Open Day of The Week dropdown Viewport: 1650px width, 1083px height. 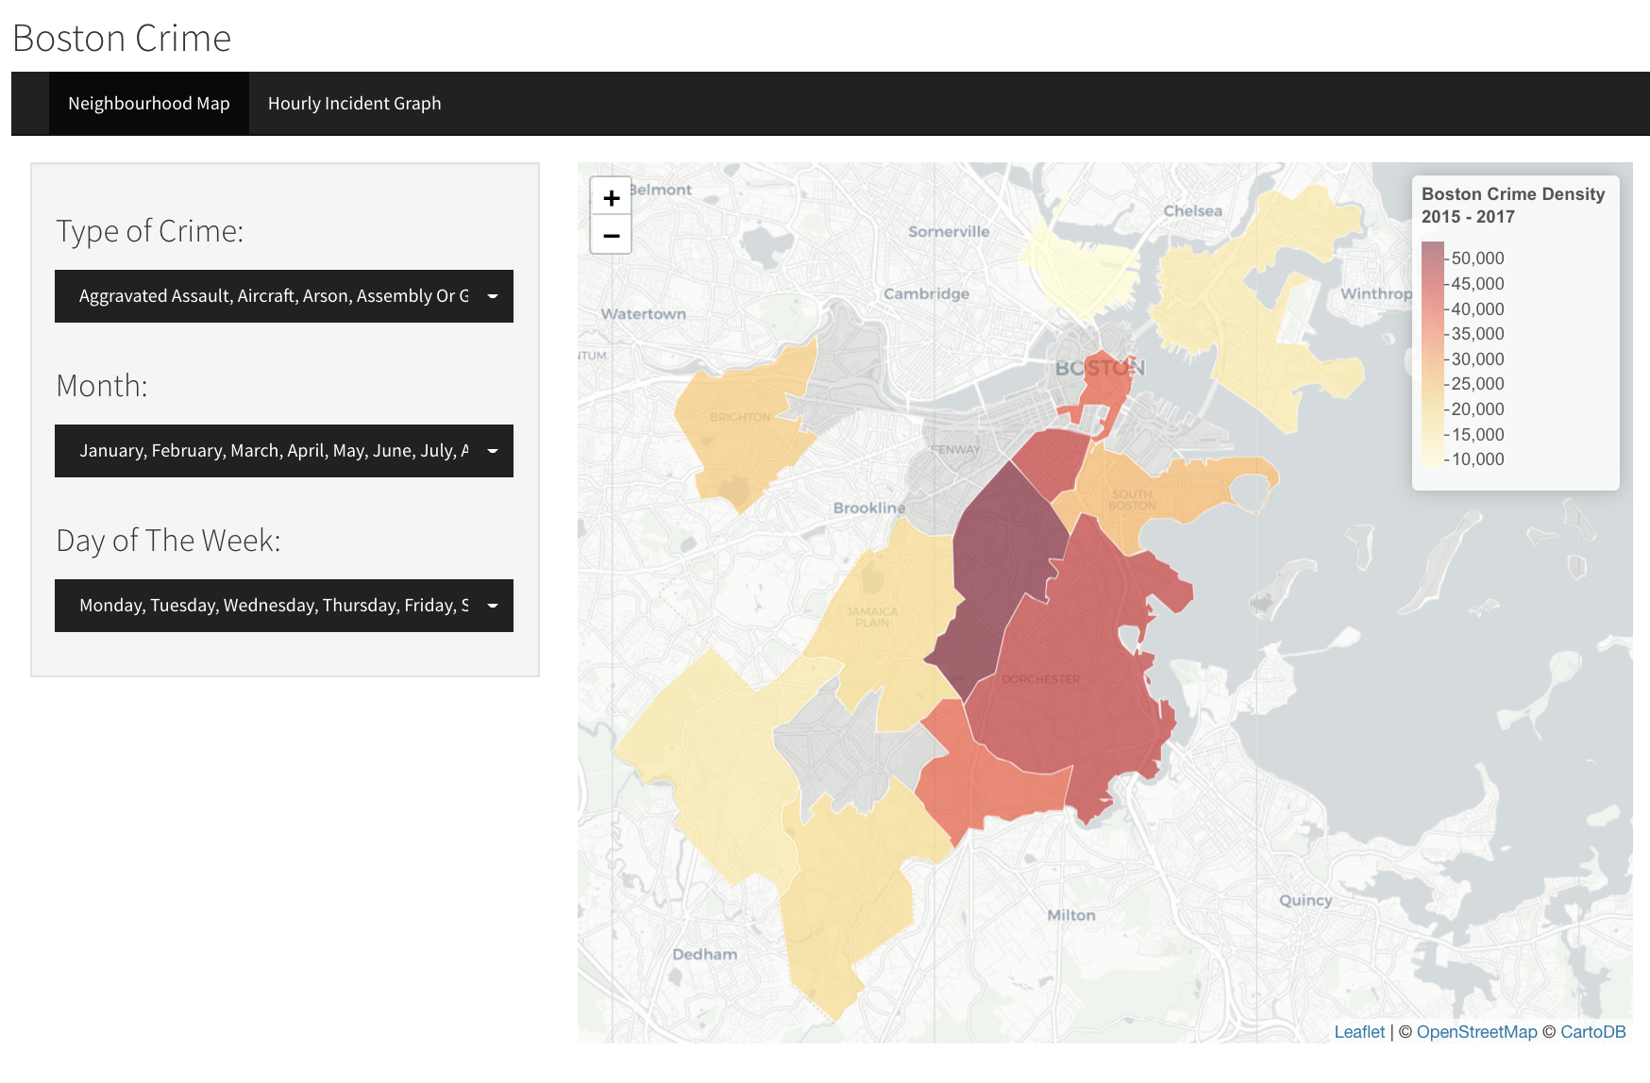[x=284, y=606]
